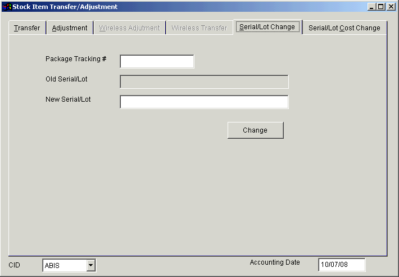Select the Wireless Transfer tab
Viewport: 399px width, 277px height.
199,28
